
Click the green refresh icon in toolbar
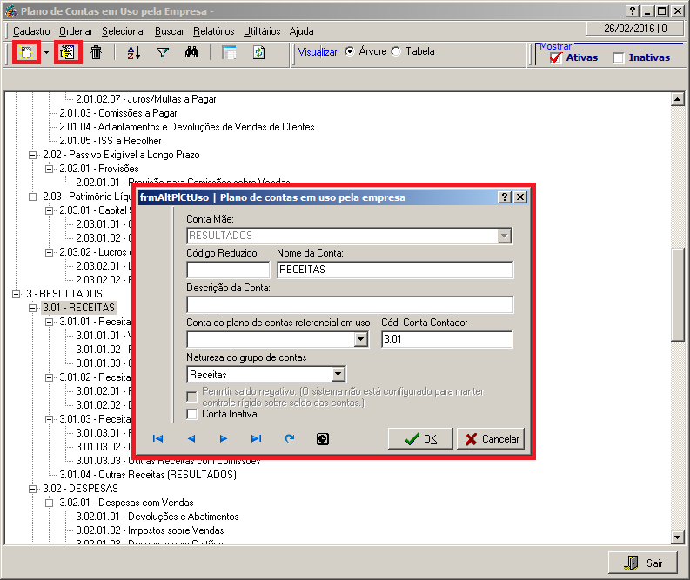[x=258, y=53]
